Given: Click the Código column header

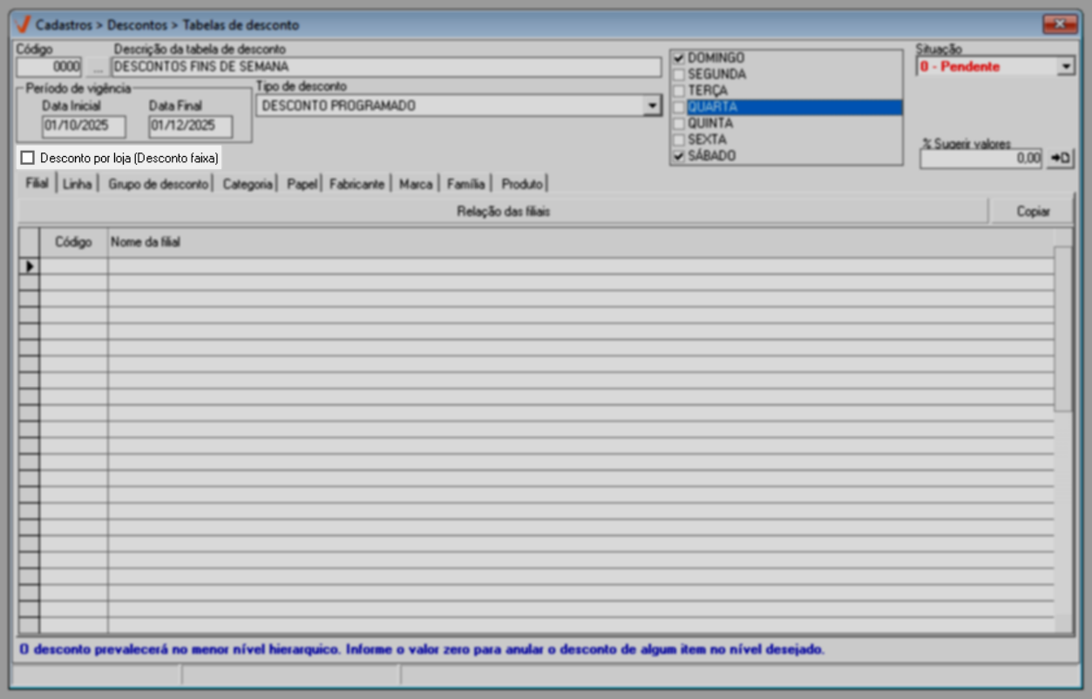Looking at the screenshot, I should coord(74,242).
